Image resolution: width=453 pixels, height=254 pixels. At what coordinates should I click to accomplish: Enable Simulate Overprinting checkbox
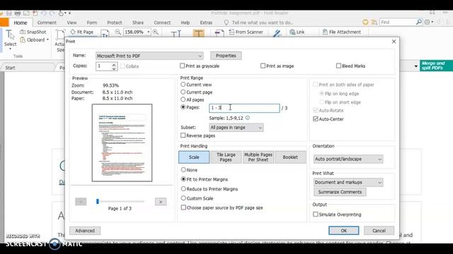point(316,214)
